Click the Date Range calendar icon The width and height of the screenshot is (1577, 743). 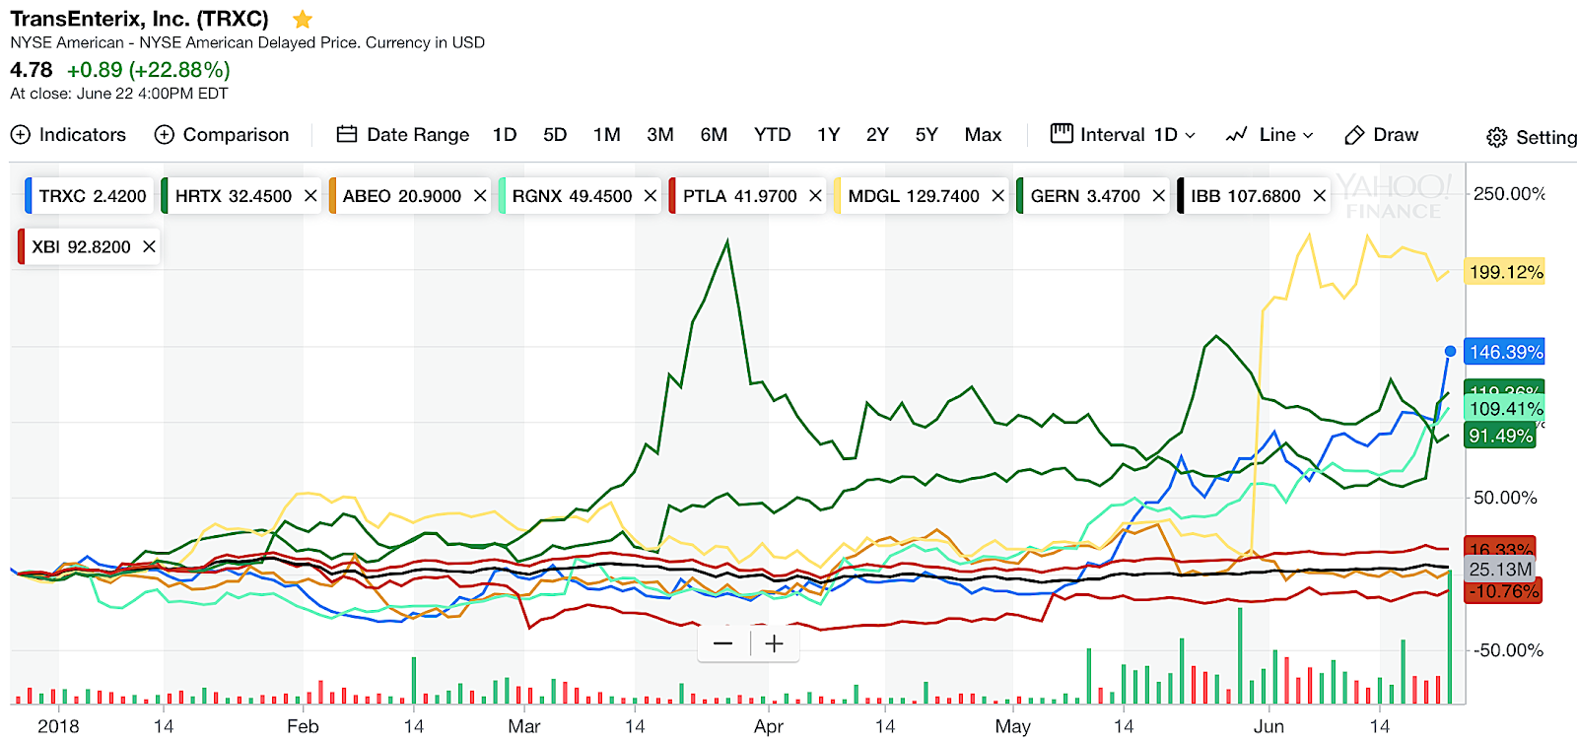[x=346, y=134]
